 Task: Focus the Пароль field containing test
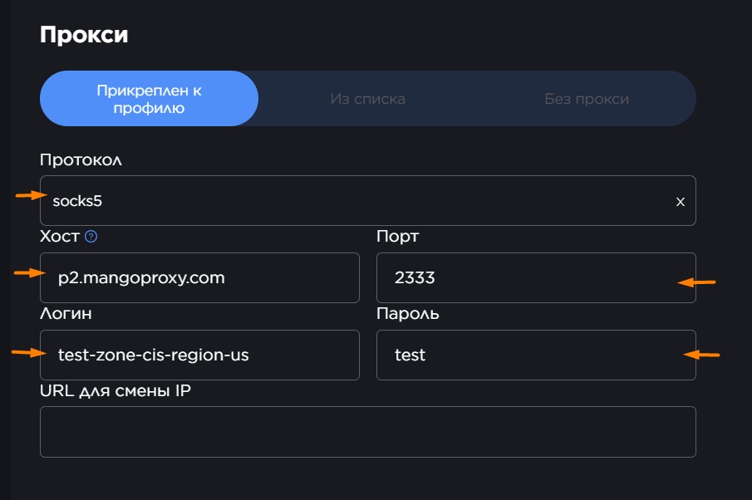[536, 355]
